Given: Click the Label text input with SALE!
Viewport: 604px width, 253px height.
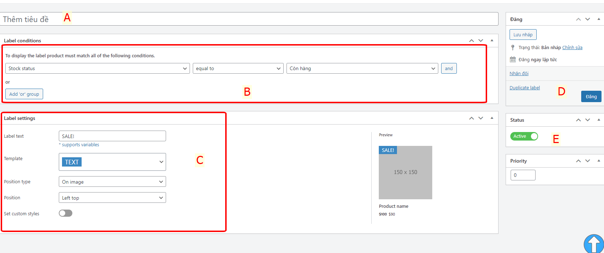Looking at the screenshot, I should tap(112, 136).
